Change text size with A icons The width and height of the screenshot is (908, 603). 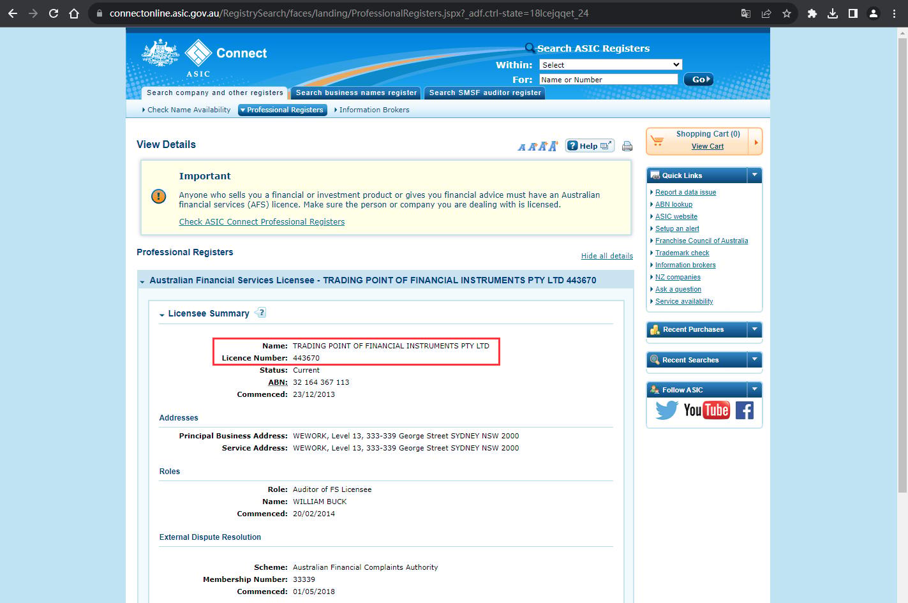pyautogui.click(x=538, y=146)
